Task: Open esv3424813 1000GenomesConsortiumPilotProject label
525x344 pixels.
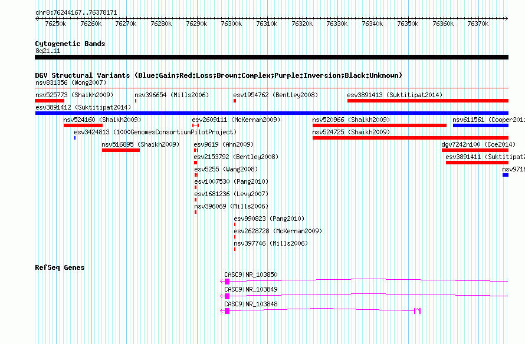Action: (155, 132)
